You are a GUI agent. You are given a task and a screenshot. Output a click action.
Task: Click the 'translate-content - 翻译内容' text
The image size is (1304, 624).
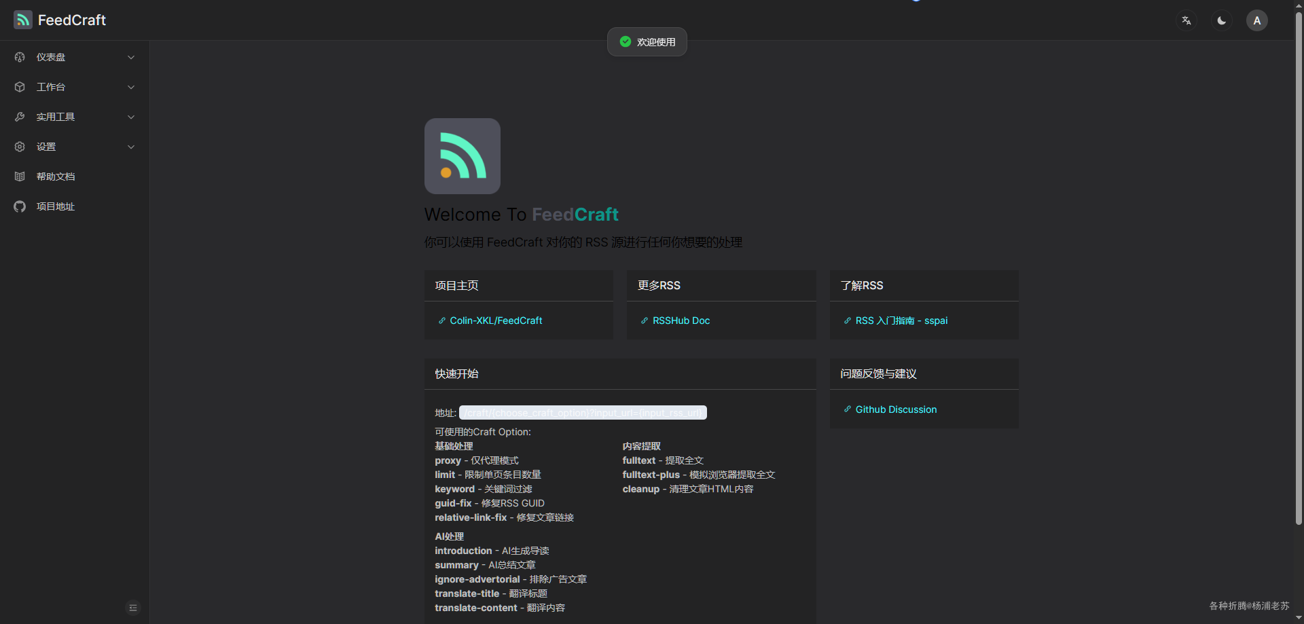500,608
